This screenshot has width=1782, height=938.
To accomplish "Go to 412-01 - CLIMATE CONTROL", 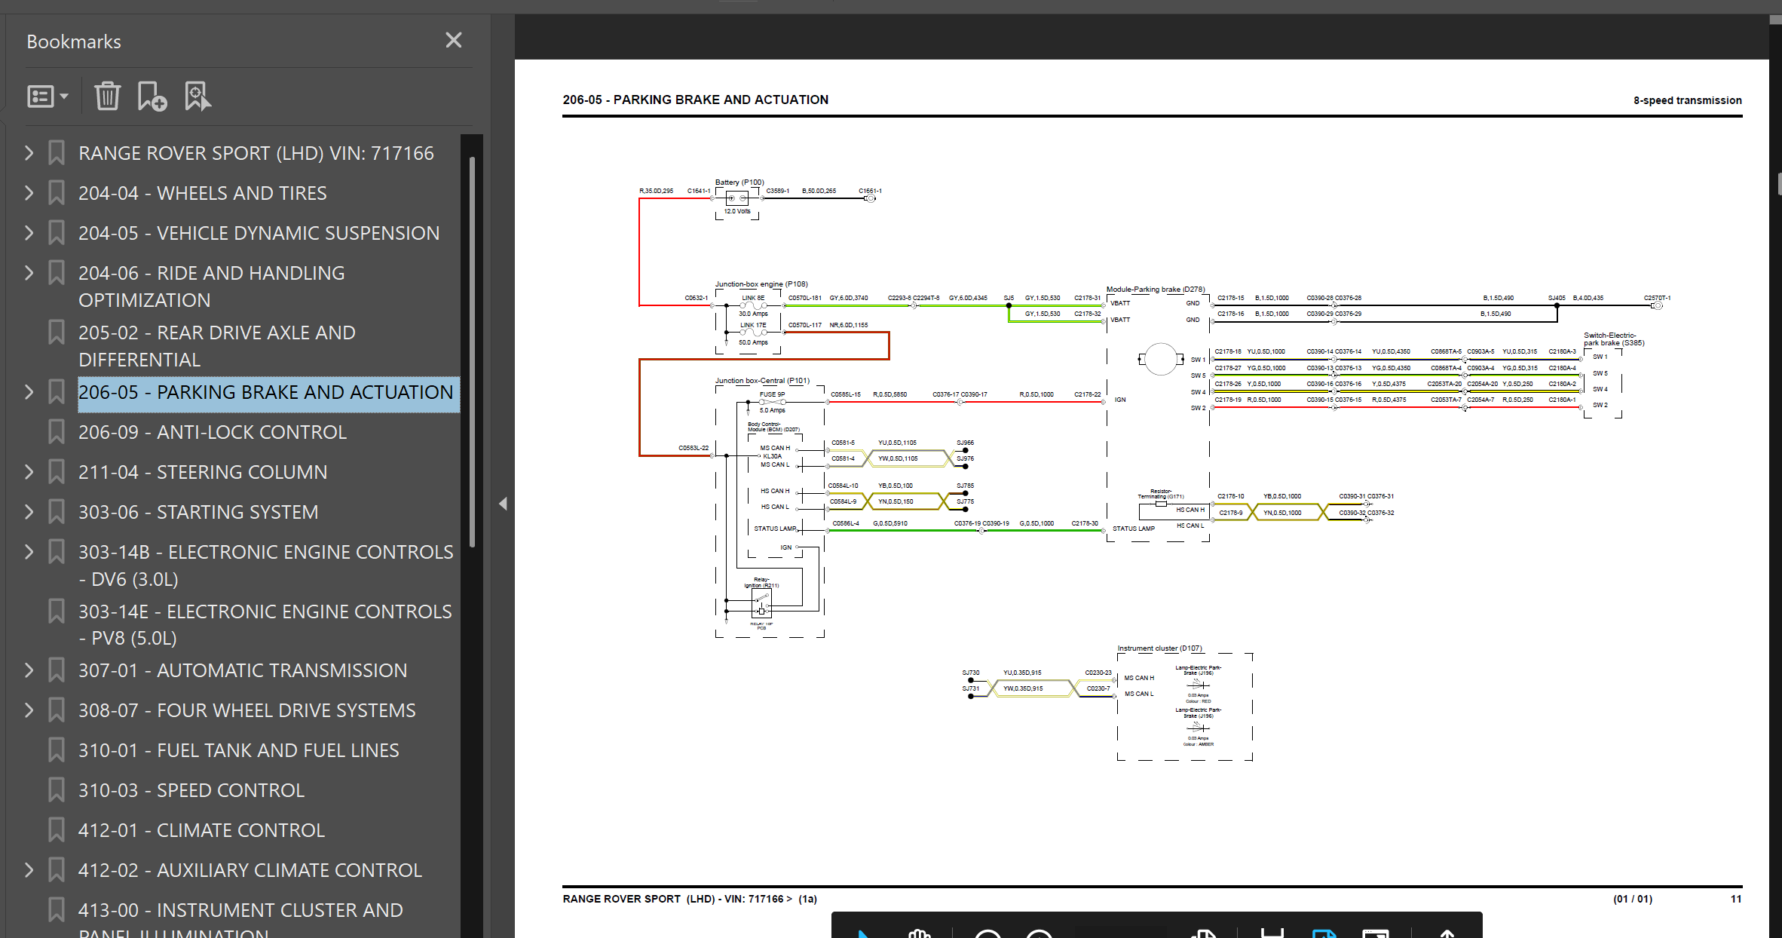I will pos(202,830).
